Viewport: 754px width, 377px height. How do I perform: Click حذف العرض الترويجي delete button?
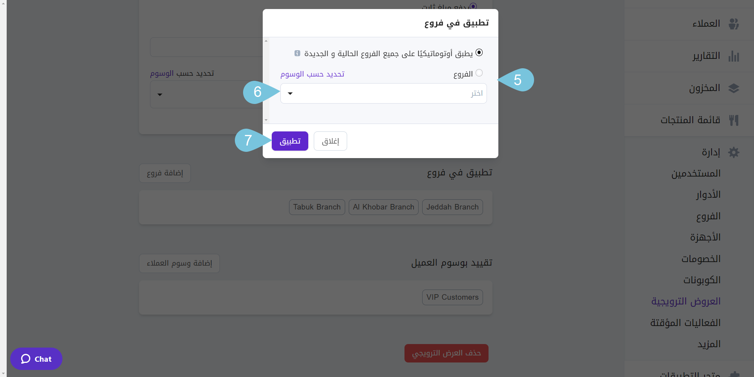point(447,353)
